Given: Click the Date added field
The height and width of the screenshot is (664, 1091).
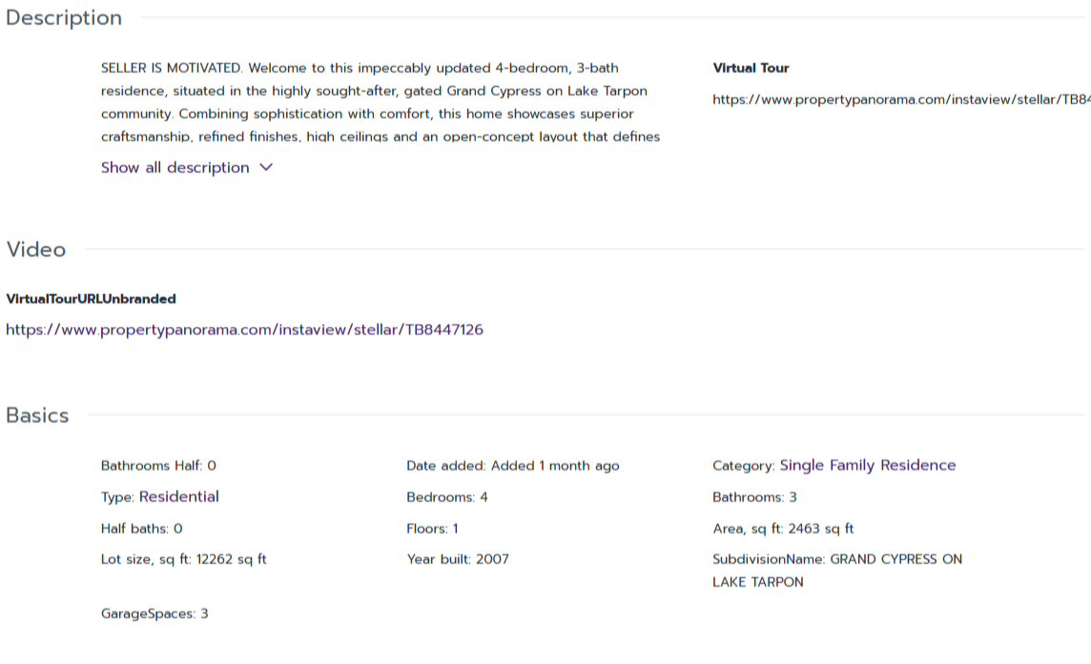Looking at the screenshot, I should [x=512, y=466].
